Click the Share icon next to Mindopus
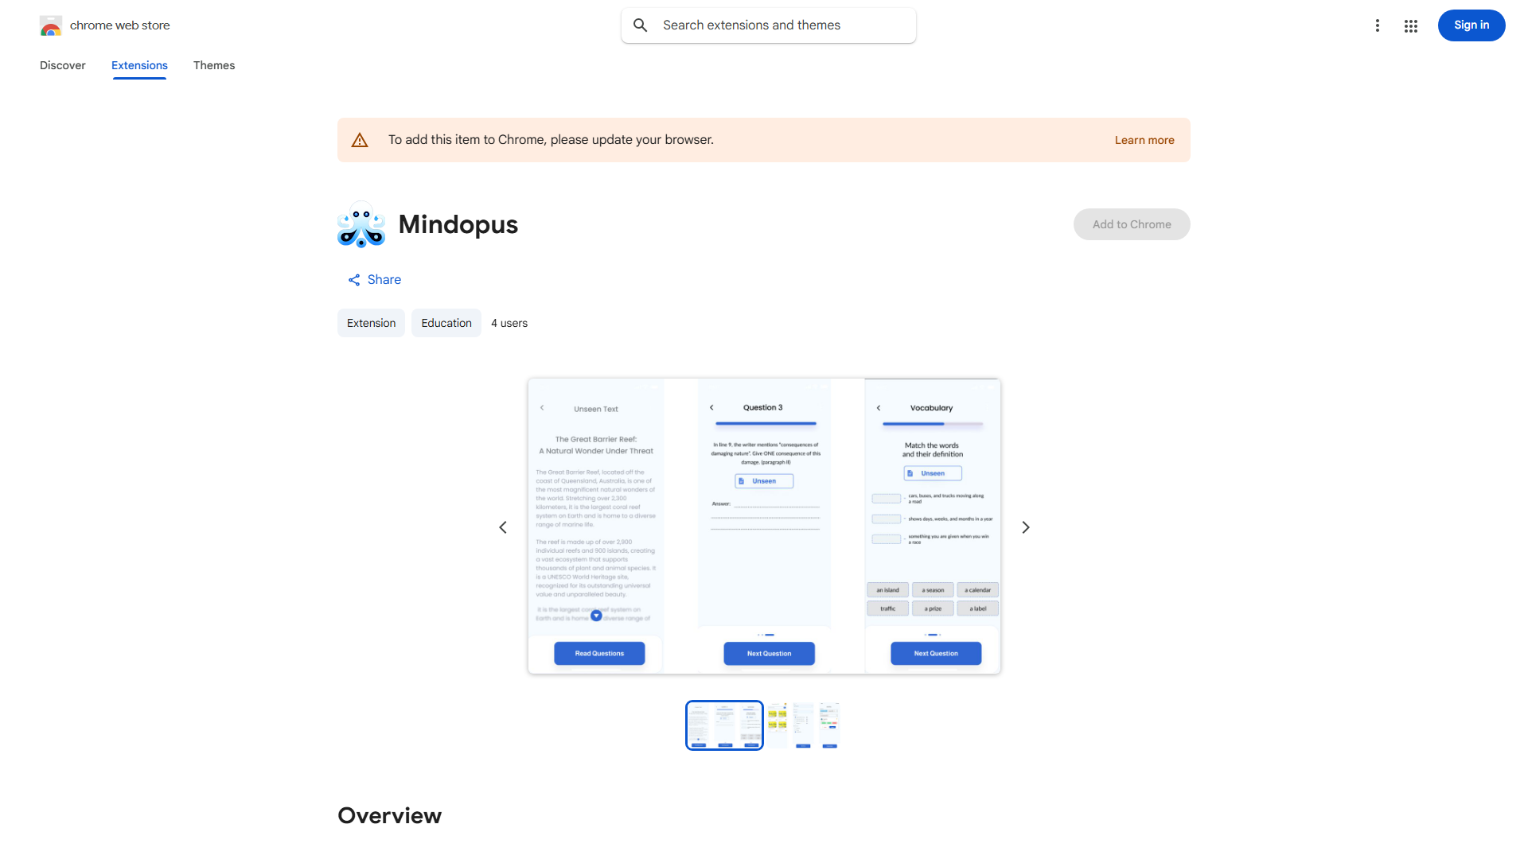The width and height of the screenshot is (1528, 859). (x=354, y=279)
